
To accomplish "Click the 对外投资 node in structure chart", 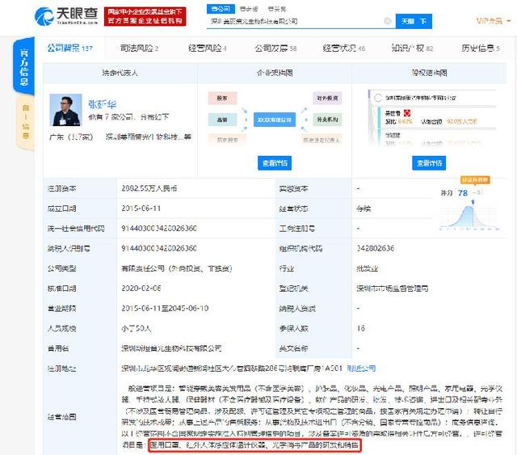I will pos(327,99).
